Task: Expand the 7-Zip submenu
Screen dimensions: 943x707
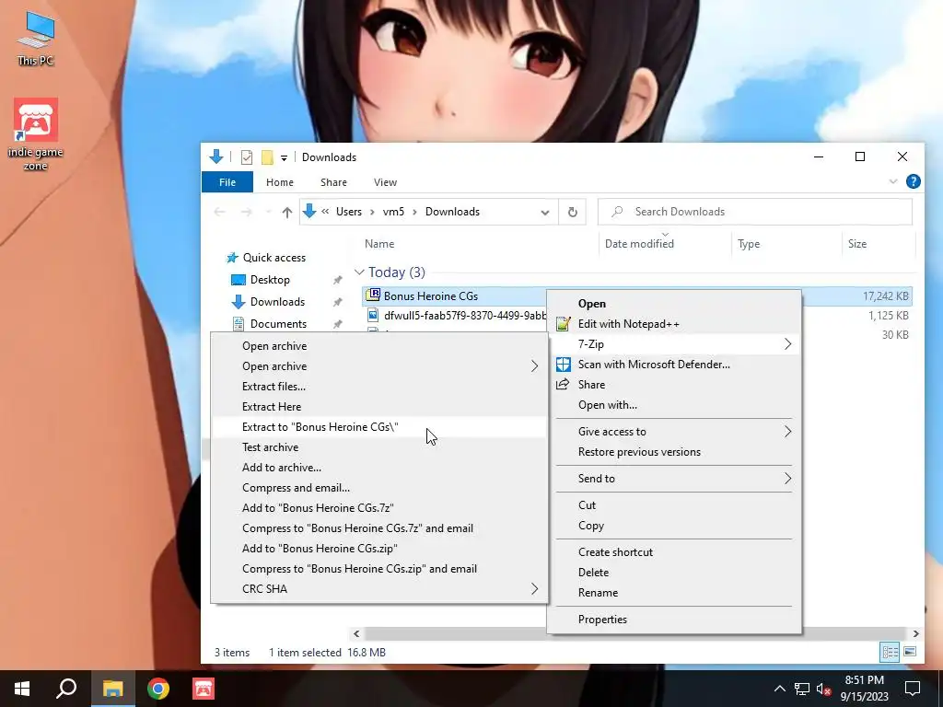Action: click(675, 344)
